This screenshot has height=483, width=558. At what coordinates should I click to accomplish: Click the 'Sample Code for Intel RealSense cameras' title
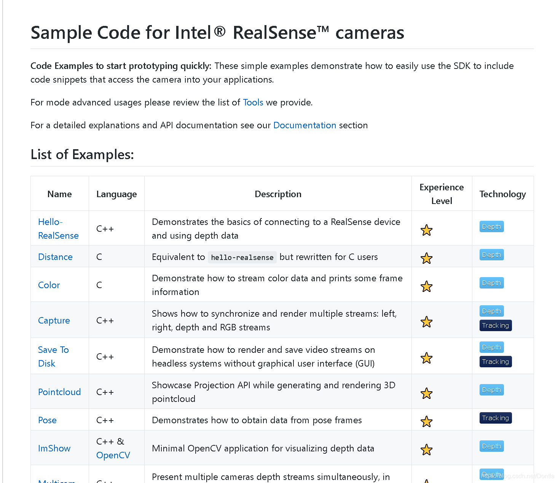217,32
